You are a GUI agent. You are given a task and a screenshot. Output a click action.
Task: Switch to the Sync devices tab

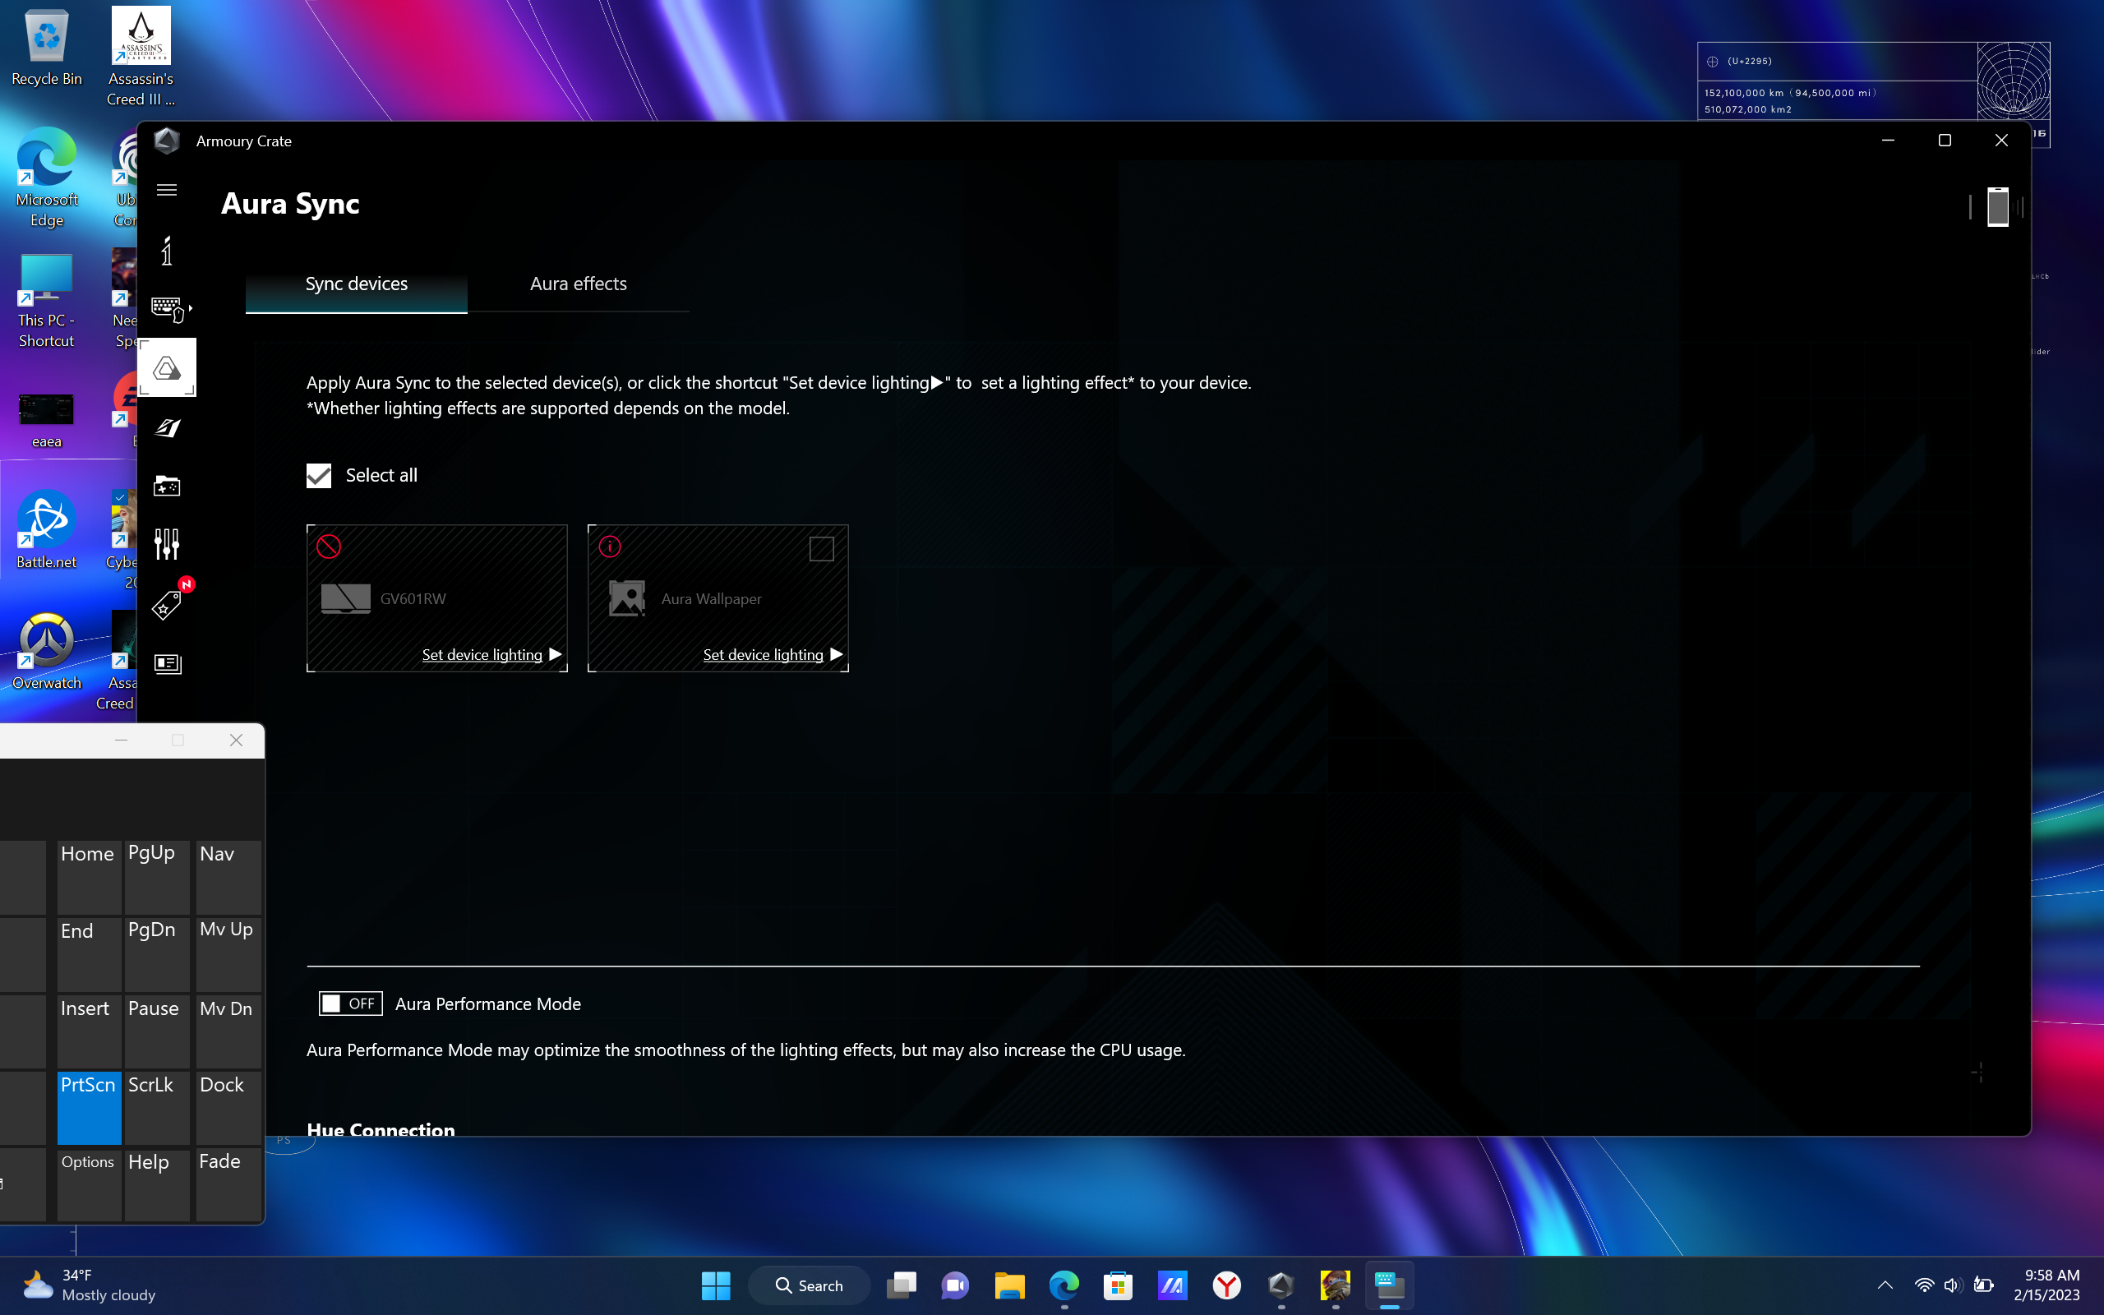tap(357, 284)
